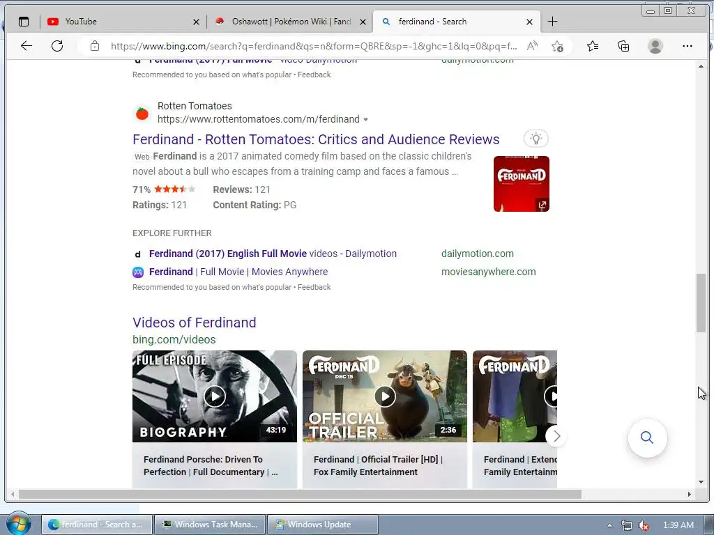Open Settings and more ellipsis menu
Screen dimensions: 714x535
point(688,46)
